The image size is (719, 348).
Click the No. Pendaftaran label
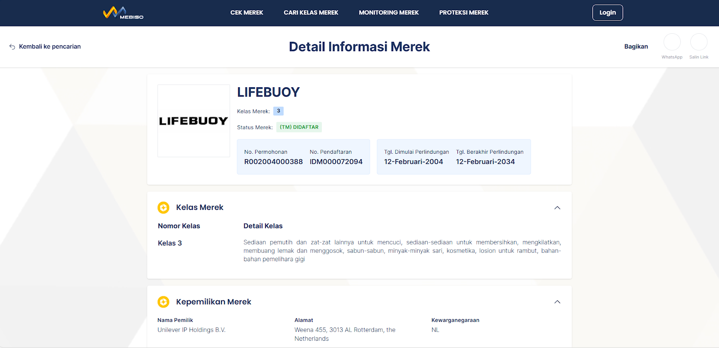pyautogui.click(x=331, y=152)
